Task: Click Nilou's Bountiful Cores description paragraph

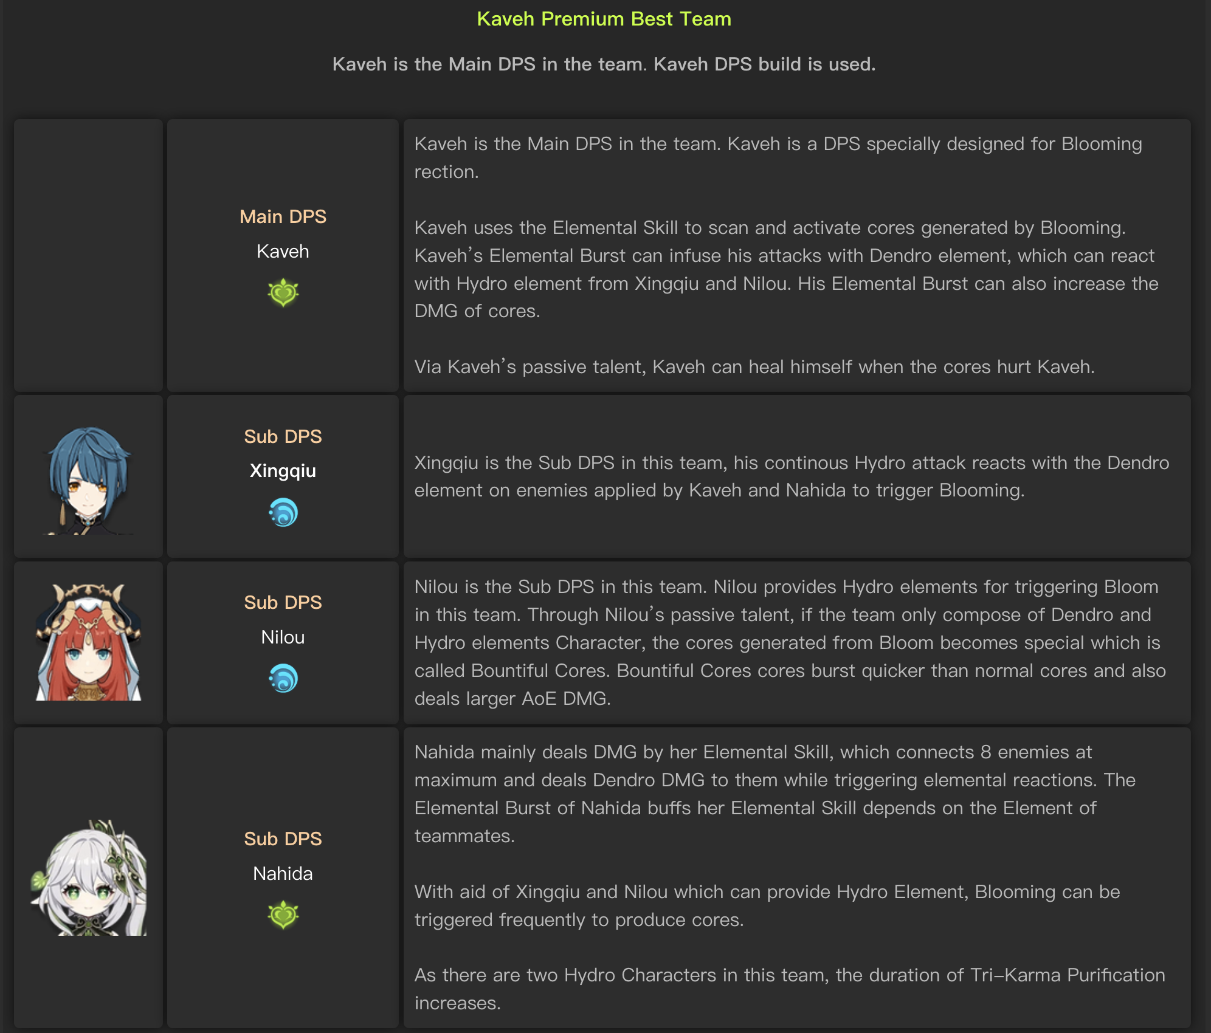Action: click(789, 642)
